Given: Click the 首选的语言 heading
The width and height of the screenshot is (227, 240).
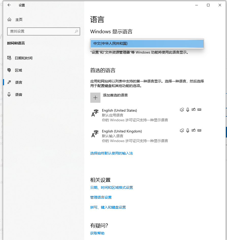Looking at the screenshot, I should point(103,70).
